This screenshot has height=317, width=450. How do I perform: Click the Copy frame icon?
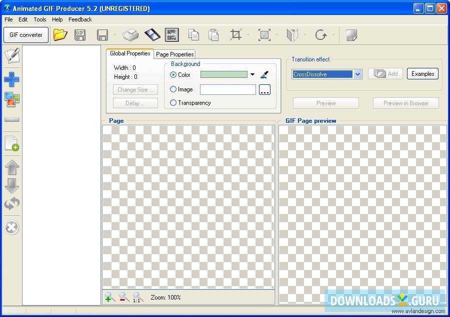click(193, 34)
